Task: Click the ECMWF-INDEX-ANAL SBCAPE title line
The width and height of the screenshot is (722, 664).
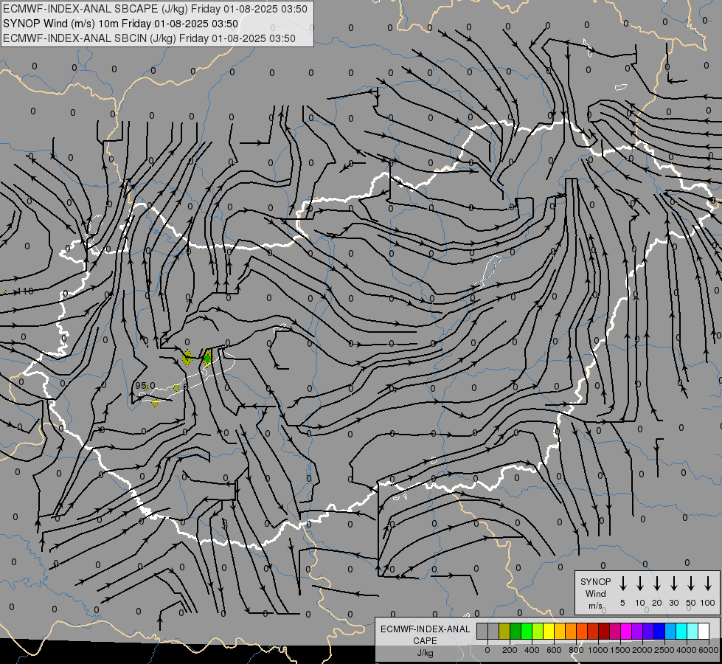Action: click(155, 9)
